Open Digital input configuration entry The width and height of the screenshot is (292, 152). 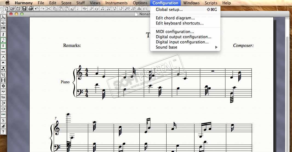point(185,42)
